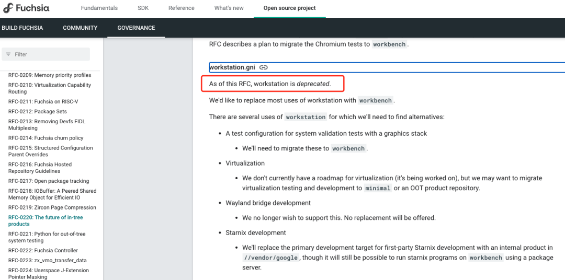565x280 pixels.
Task: Click the Fuchsia logo
Action: coord(26,7)
